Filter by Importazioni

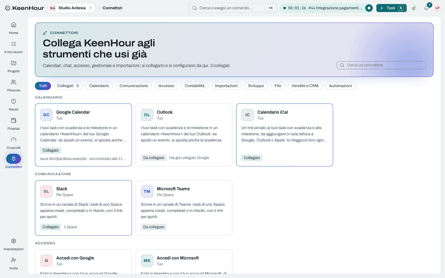(x=226, y=86)
